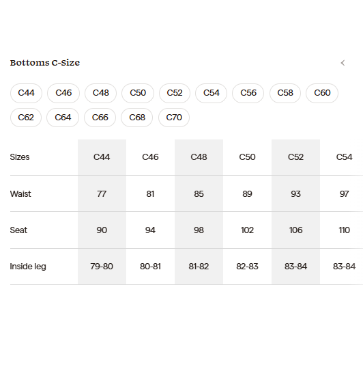Pick the C66 size pill
363x365 pixels.
[x=100, y=118]
